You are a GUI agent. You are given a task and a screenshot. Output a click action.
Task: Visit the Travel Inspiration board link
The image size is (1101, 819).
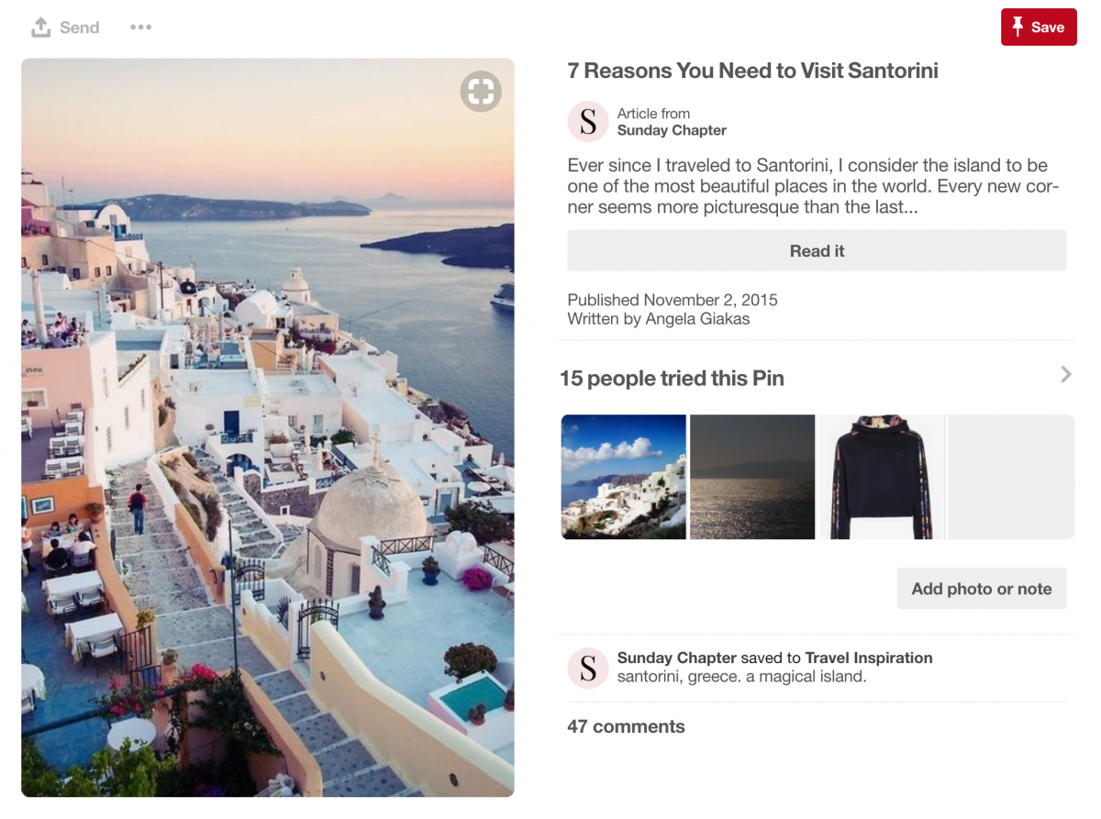(x=868, y=658)
